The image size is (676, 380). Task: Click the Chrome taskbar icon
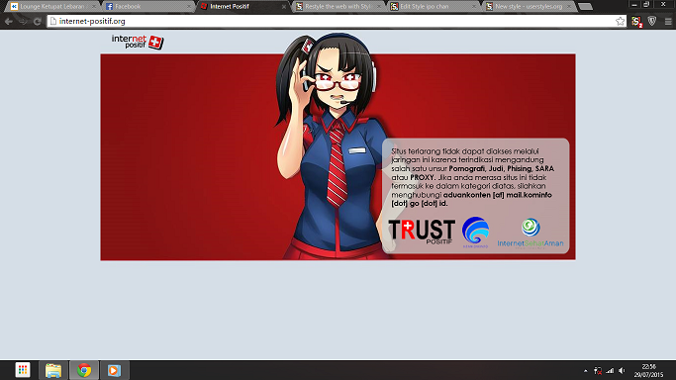point(84,370)
